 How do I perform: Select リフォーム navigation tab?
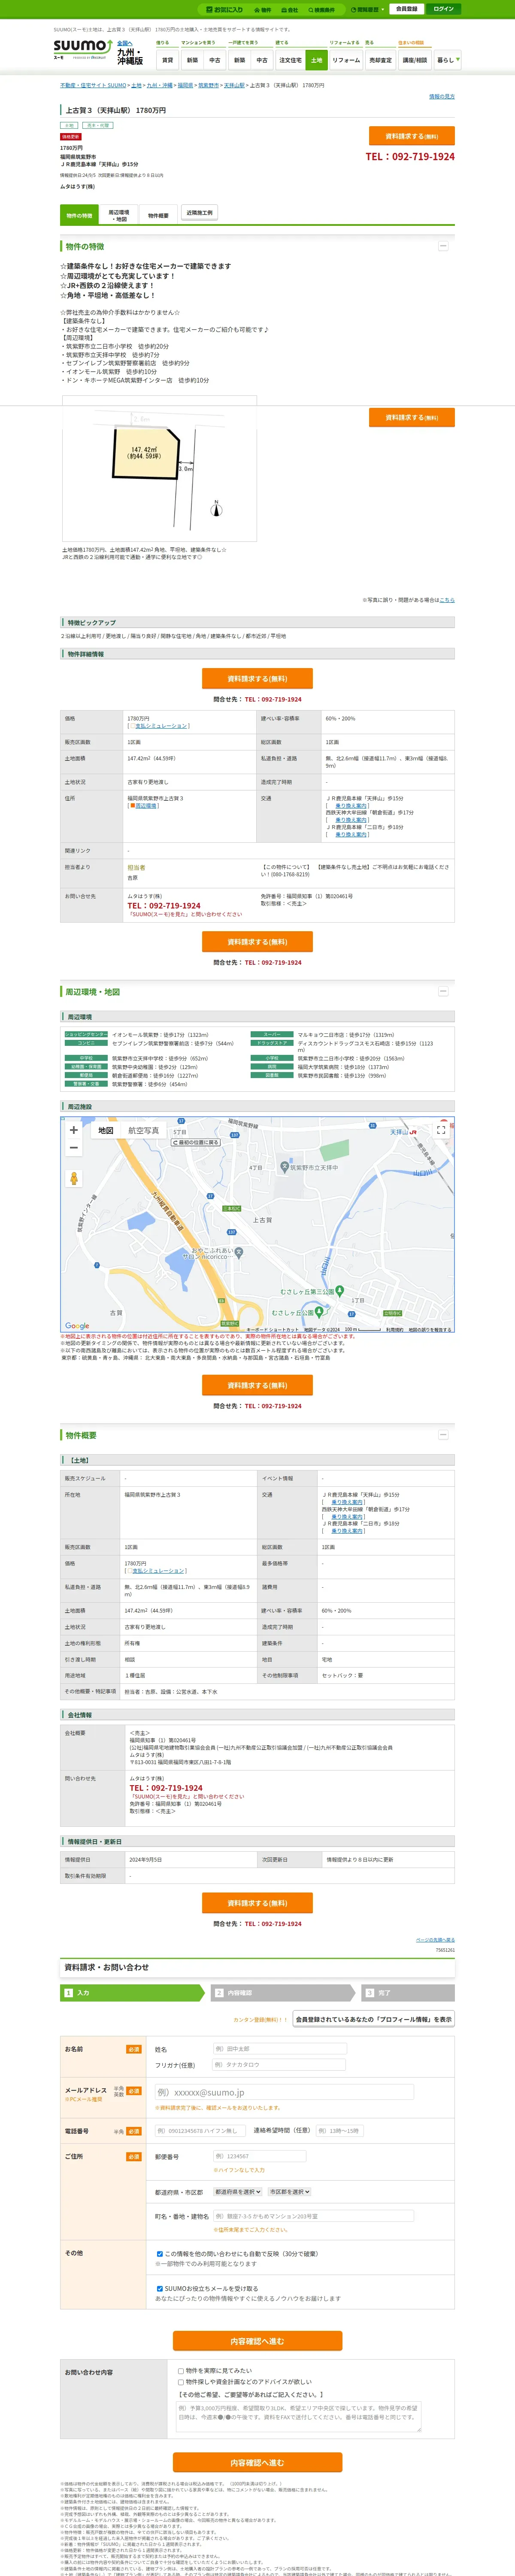point(346,60)
